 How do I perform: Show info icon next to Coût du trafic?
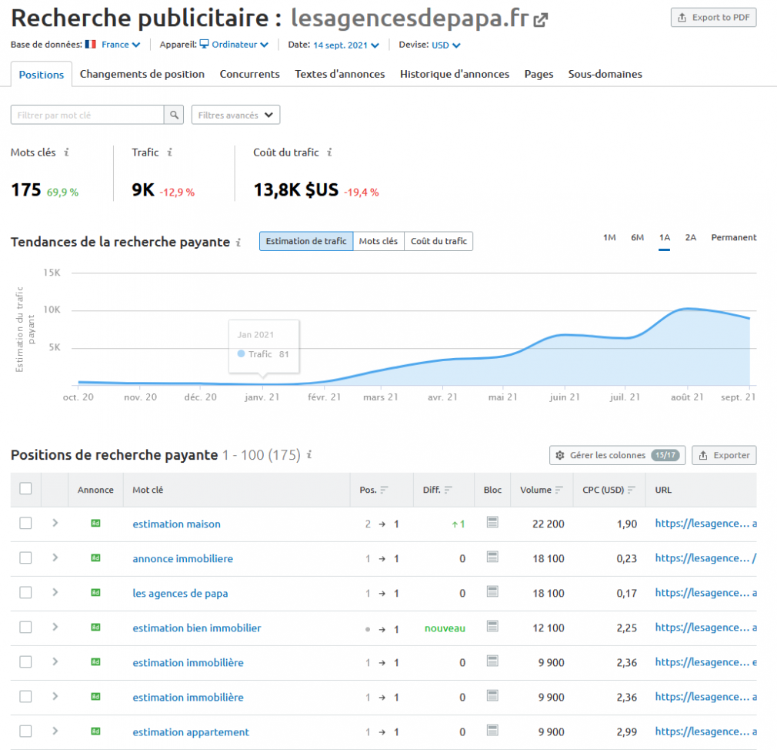click(x=329, y=152)
